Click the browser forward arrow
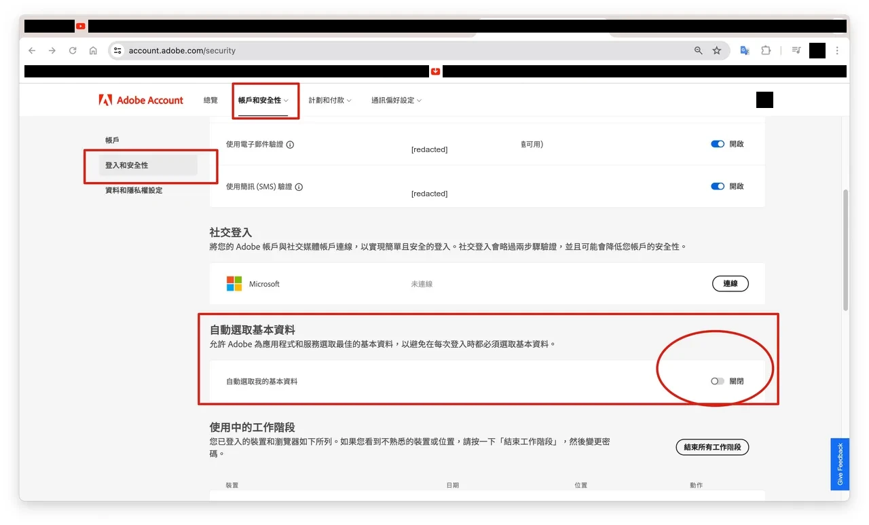Image resolution: width=869 pixels, height=525 pixels. (x=52, y=51)
